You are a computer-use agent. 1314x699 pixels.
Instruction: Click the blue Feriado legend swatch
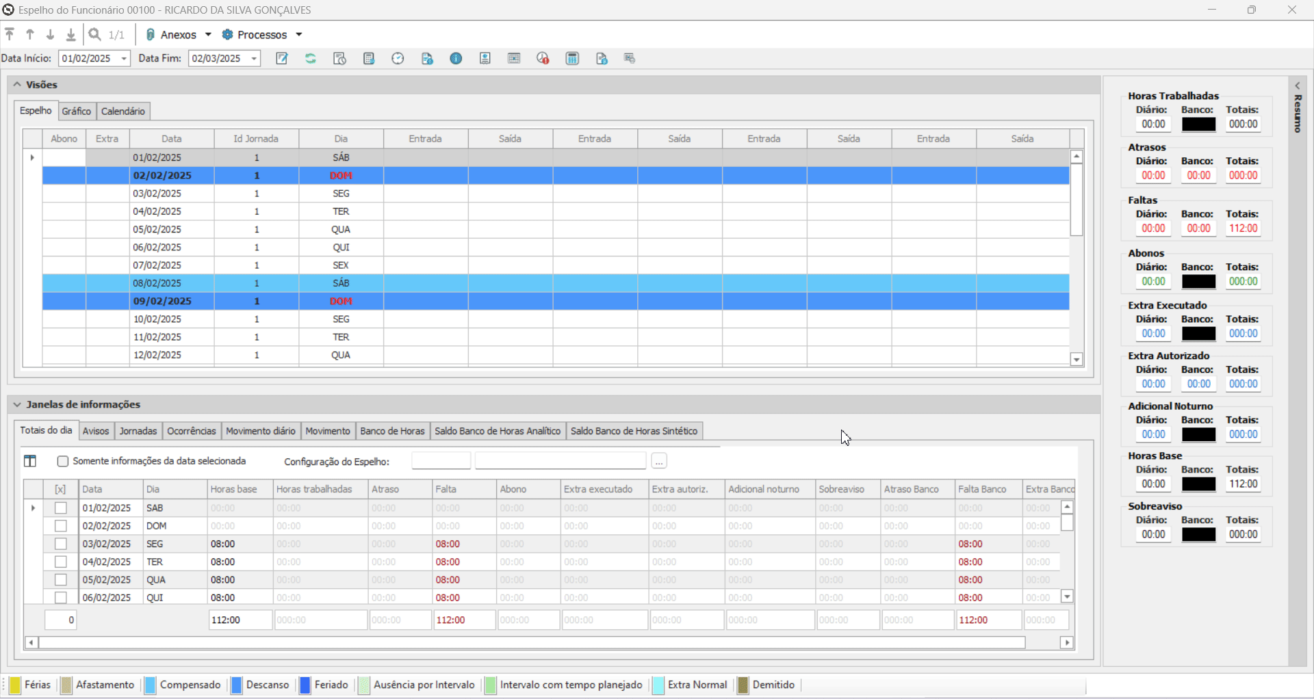click(305, 685)
